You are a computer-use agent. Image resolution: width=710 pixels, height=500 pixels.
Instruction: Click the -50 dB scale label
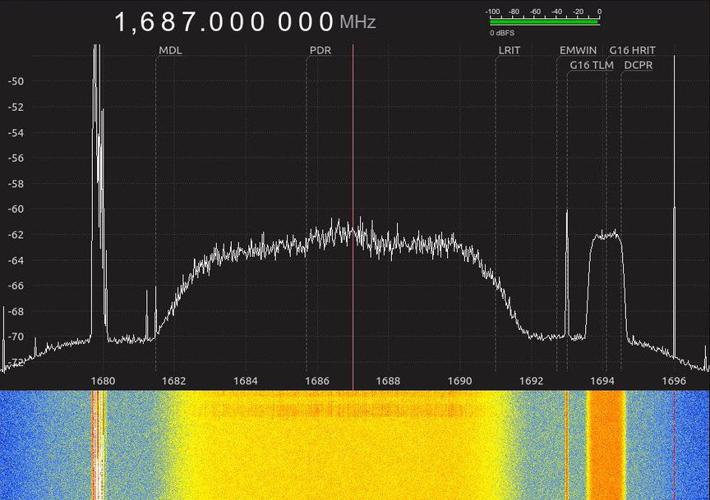click(x=16, y=81)
